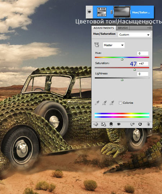Screen dimensions: 162x194
Task: Click the Hue slider handle
Action: [x=122, y=59]
